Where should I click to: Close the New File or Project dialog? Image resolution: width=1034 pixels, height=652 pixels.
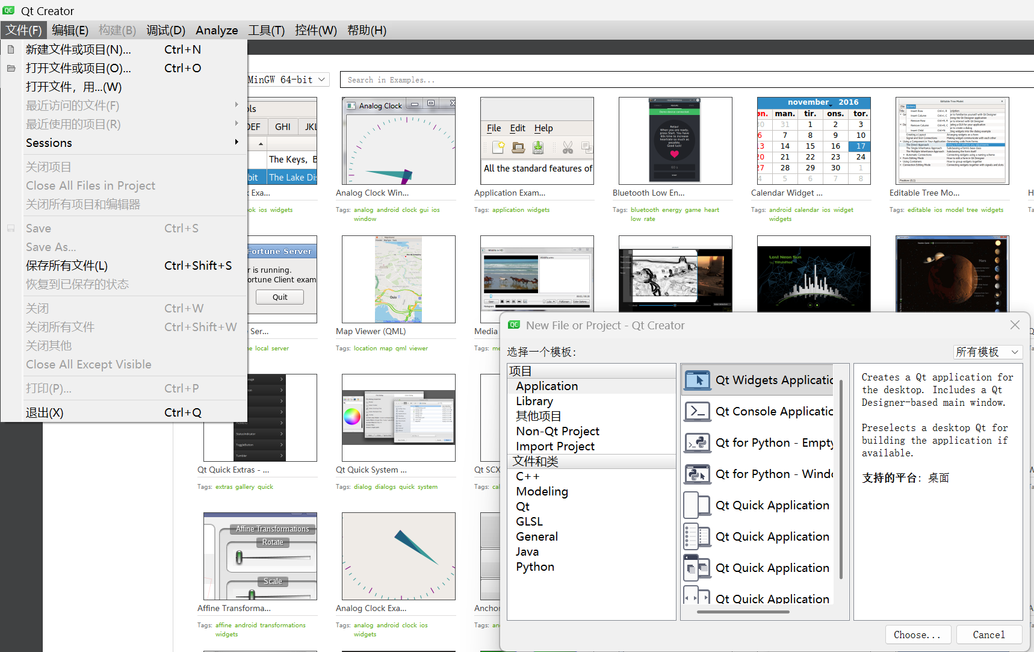(x=1015, y=325)
